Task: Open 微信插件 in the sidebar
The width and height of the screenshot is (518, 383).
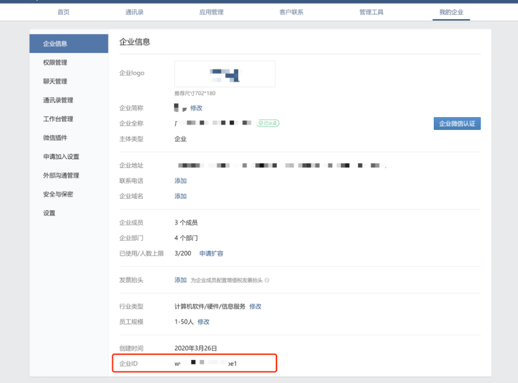Action: 55,138
